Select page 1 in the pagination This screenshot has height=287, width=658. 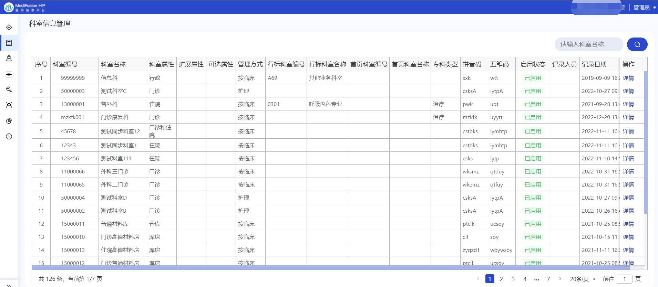point(490,279)
